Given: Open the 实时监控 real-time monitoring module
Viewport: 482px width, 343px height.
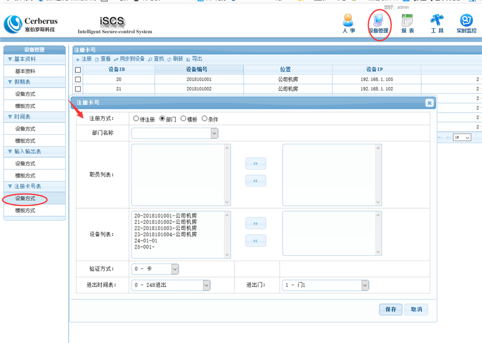Looking at the screenshot, I should pos(466,23).
